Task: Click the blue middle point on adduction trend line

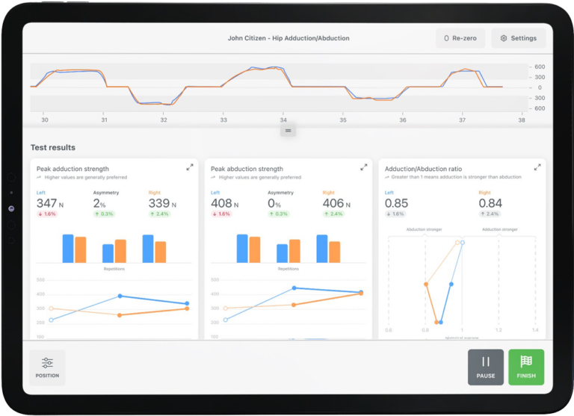Action: (x=120, y=296)
